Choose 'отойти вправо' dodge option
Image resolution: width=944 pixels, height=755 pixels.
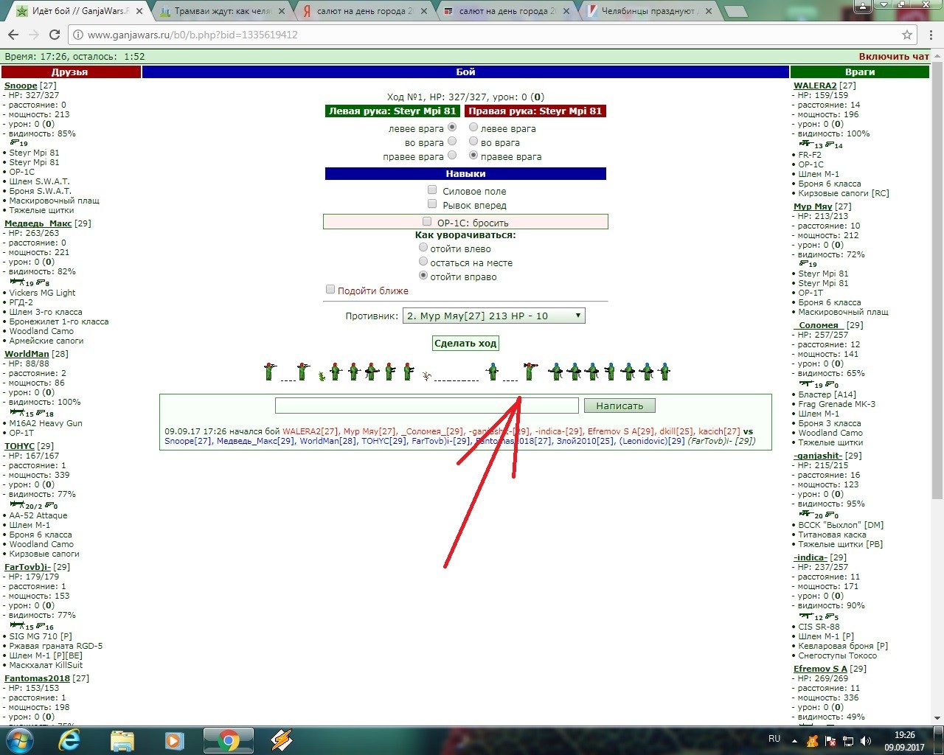coord(423,276)
